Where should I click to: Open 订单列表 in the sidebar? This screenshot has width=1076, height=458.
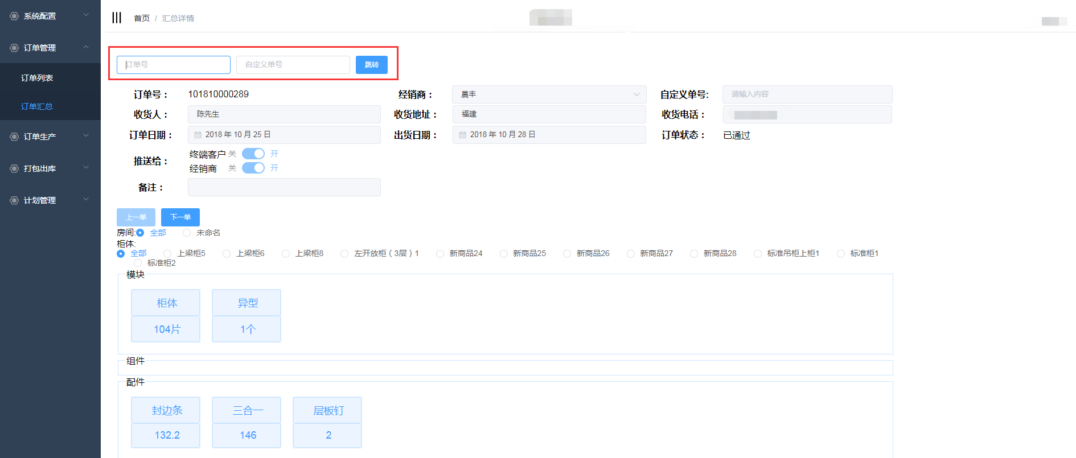[x=37, y=78]
